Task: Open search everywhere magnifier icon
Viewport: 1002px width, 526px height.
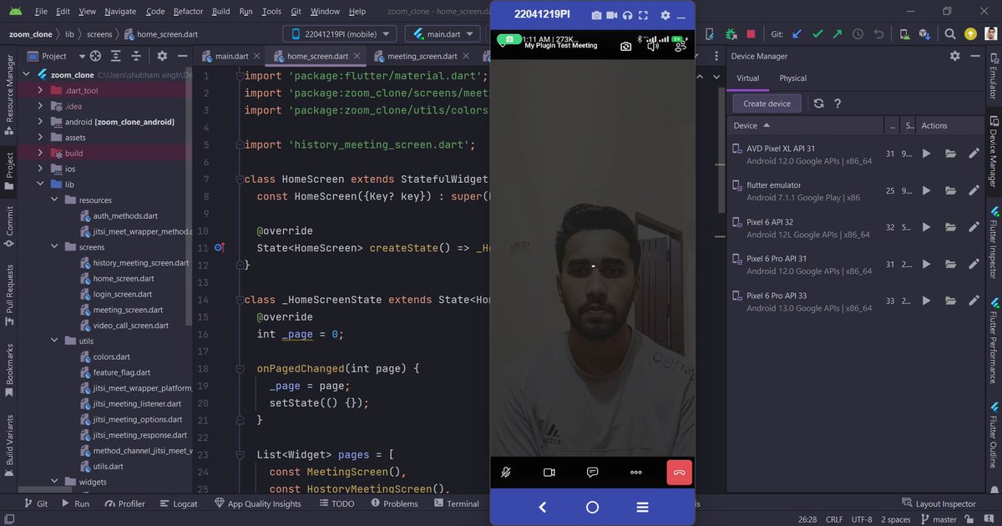Action: [x=950, y=34]
